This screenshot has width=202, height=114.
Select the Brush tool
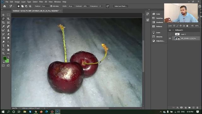tap(3, 30)
